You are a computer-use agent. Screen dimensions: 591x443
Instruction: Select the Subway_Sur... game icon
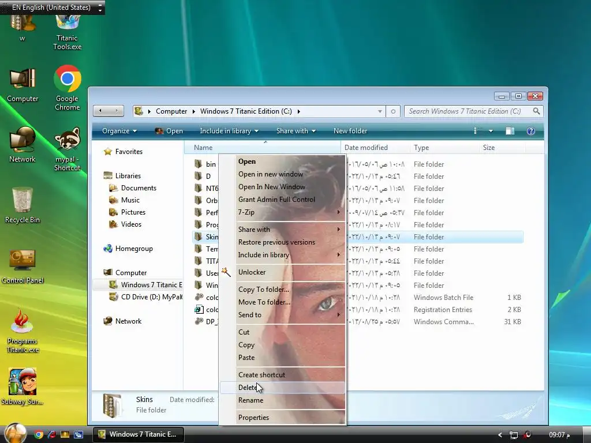(23, 386)
